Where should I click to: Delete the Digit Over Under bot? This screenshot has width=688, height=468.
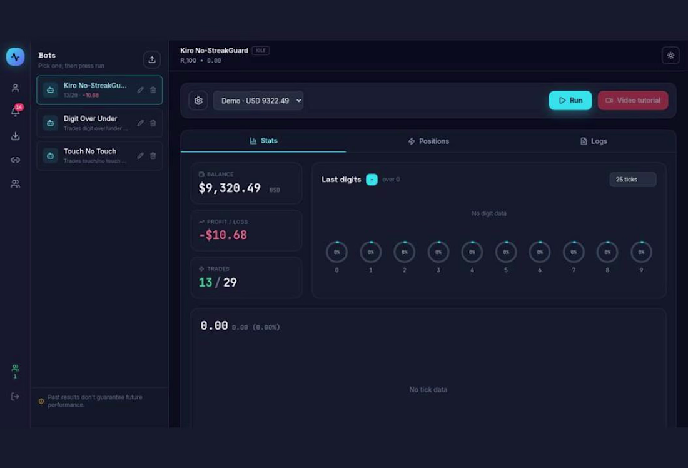click(x=153, y=123)
